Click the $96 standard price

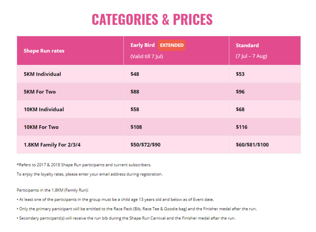click(240, 92)
